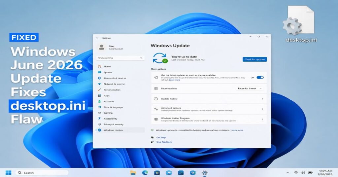Click the Update history clock icon
The width and height of the screenshot is (338, 177).
coord(156,99)
